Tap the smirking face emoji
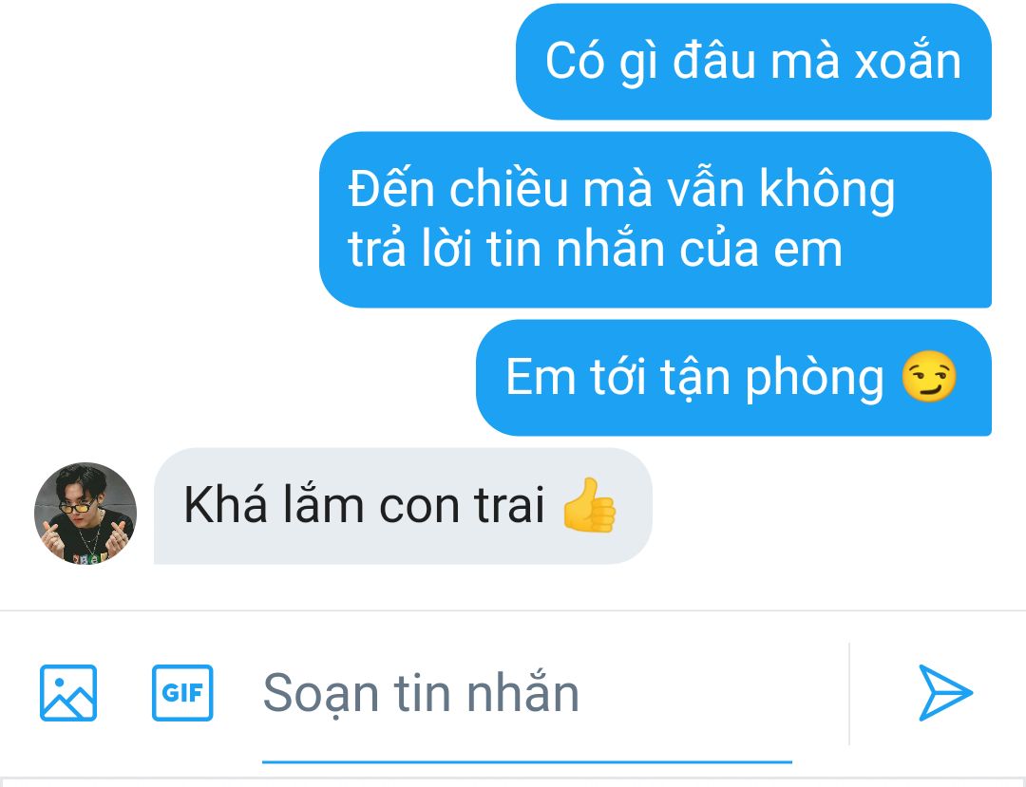This screenshot has height=787, width=1026. pos(929,377)
